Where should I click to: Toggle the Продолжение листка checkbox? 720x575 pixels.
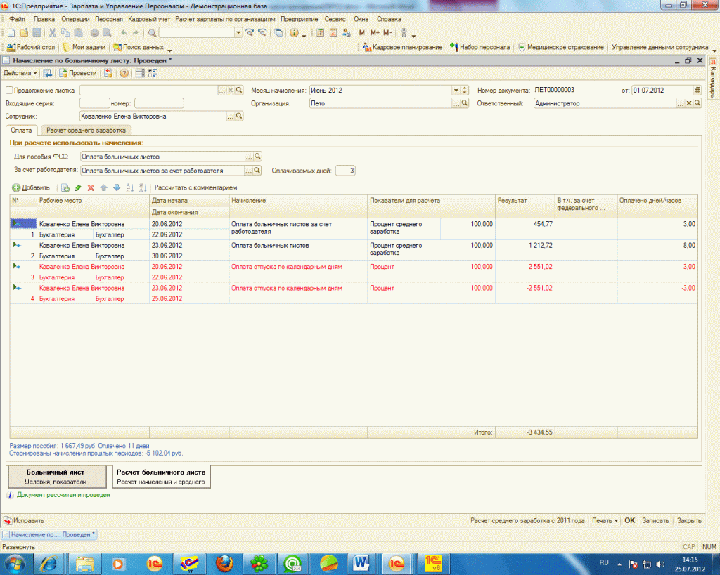(x=9, y=91)
